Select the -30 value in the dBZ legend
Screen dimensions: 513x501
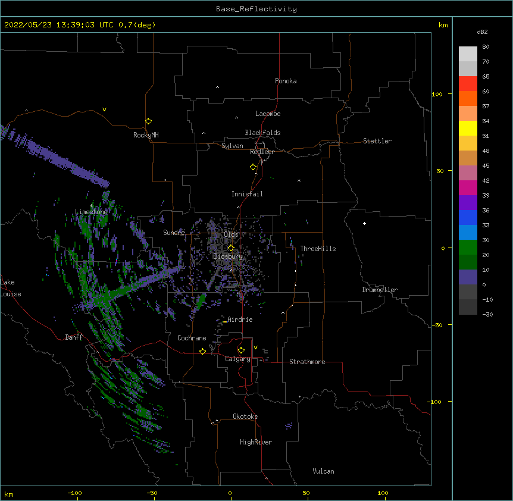tap(487, 314)
